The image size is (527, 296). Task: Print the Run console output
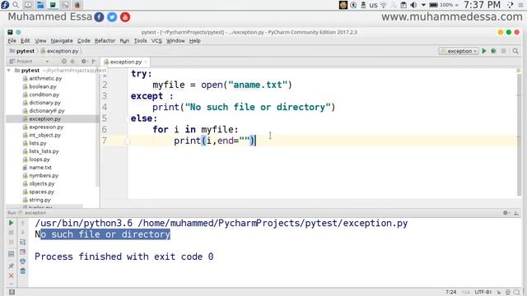[23, 261]
